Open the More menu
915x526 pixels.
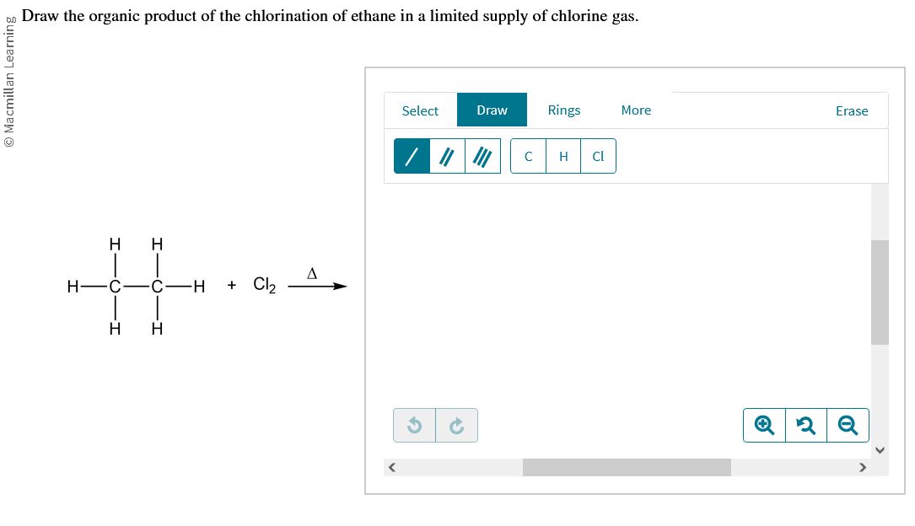(x=636, y=110)
